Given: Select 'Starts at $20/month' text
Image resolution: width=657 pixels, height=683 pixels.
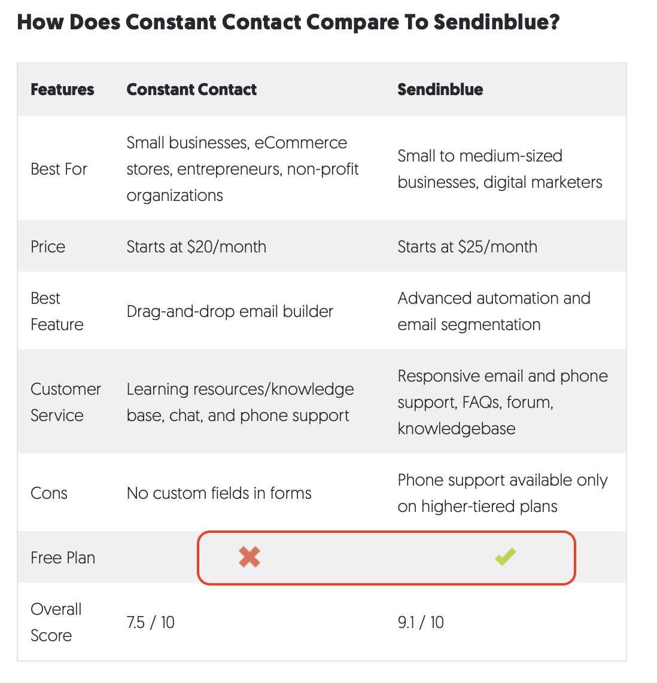Looking at the screenshot, I should point(196,246).
